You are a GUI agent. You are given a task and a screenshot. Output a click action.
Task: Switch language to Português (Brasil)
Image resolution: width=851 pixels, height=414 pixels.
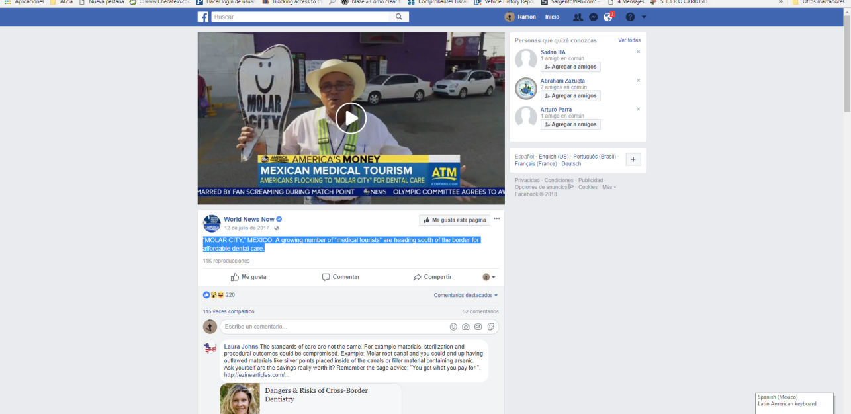point(594,157)
